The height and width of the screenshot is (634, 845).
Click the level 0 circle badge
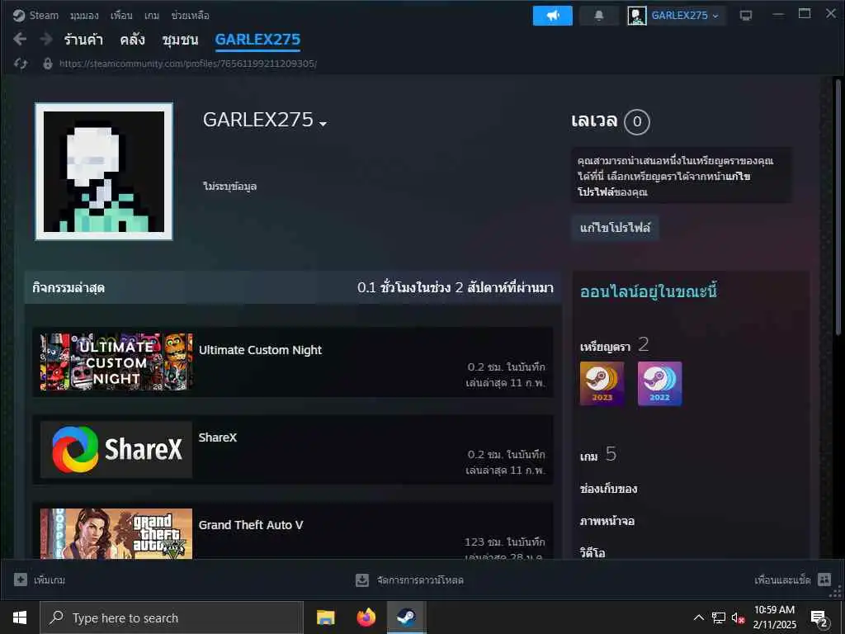(636, 122)
